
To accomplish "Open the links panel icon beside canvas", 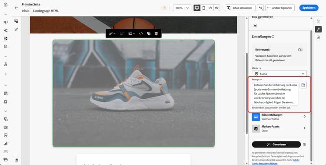I will coord(16,29).
